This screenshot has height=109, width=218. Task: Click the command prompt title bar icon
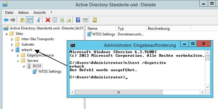click(x=73, y=45)
